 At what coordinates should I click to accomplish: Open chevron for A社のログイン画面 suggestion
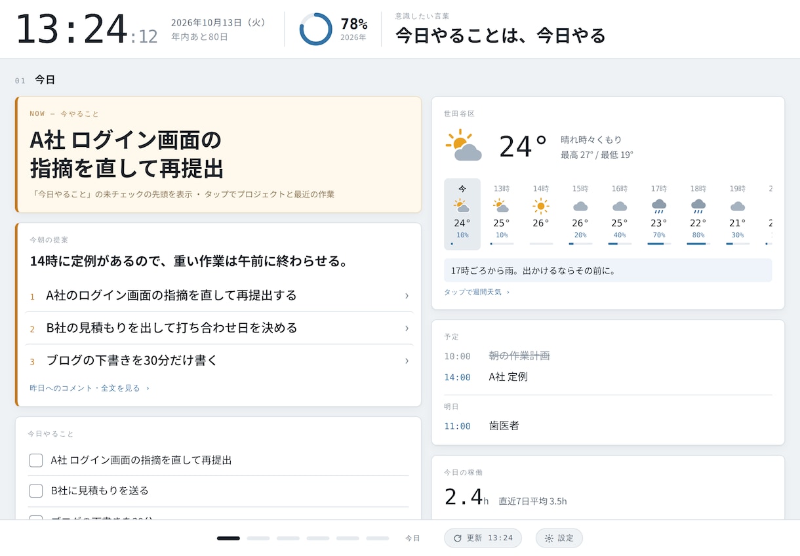point(407,296)
